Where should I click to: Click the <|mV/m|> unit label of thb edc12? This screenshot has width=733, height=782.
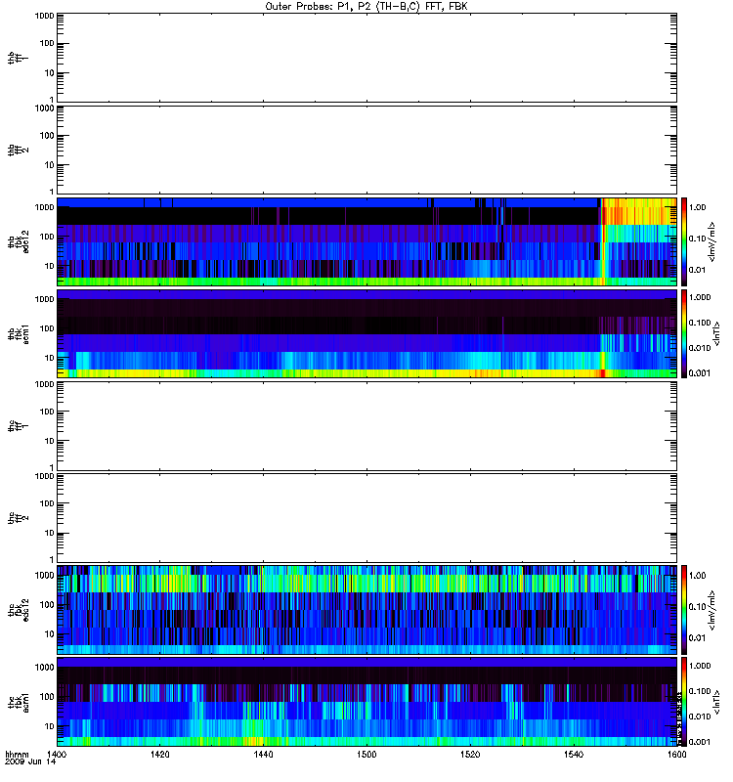click(x=712, y=241)
